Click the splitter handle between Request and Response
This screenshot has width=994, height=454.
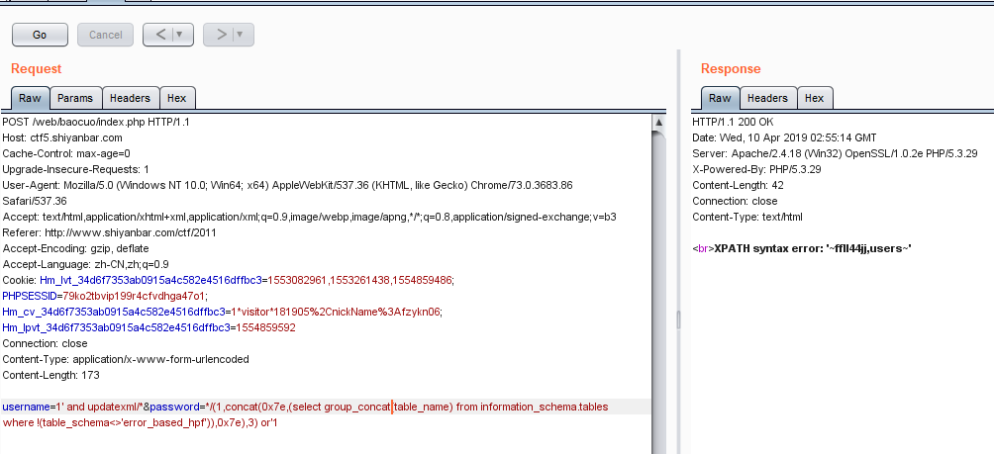click(x=678, y=319)
